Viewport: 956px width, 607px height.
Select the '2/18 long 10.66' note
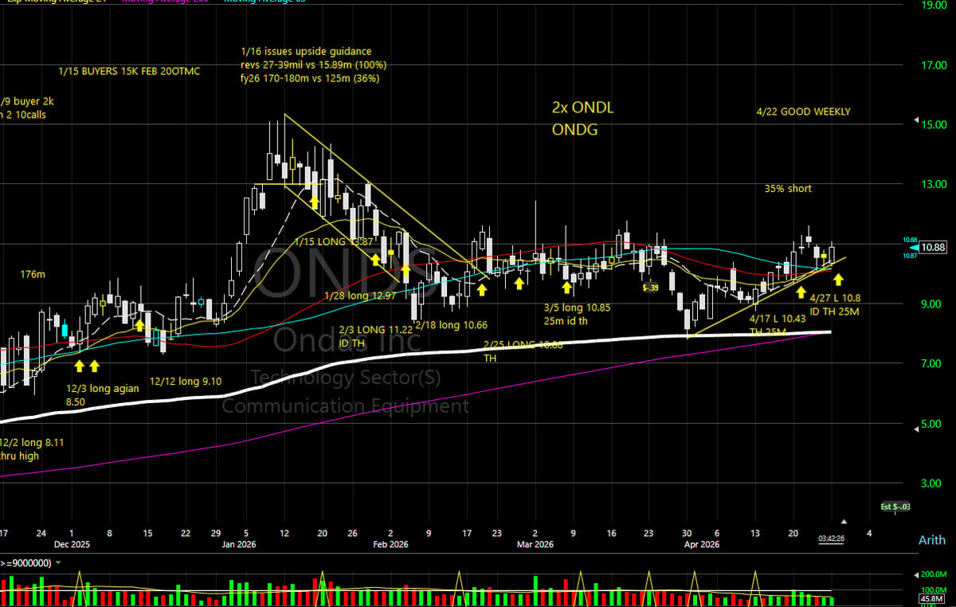(452, 324)
